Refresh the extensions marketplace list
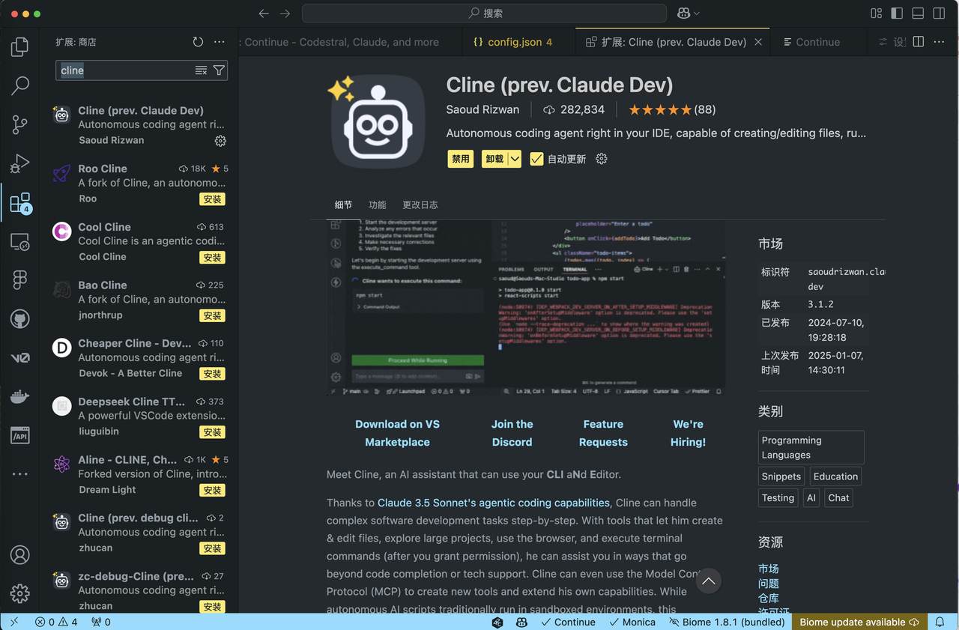Viewport: 959px width, 630px height. point(198,42)
